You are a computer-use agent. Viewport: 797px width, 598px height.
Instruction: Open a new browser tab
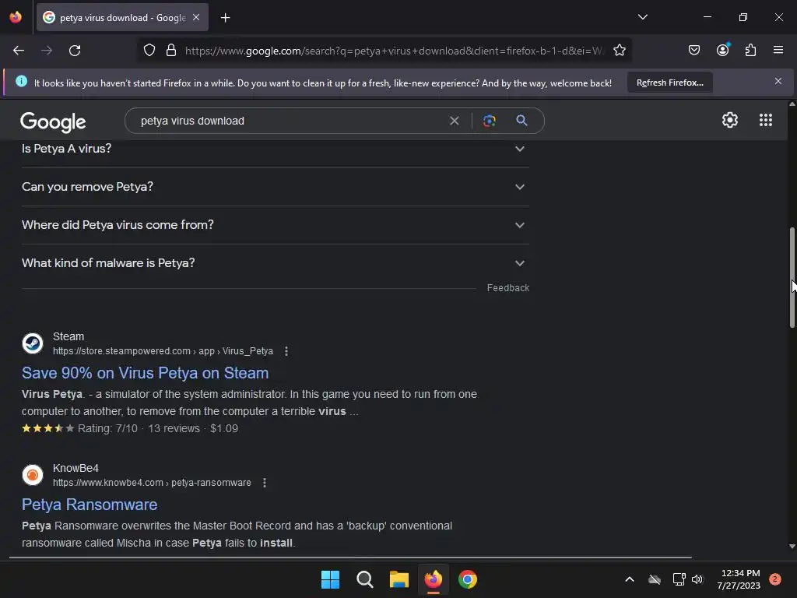click(225, 18)
